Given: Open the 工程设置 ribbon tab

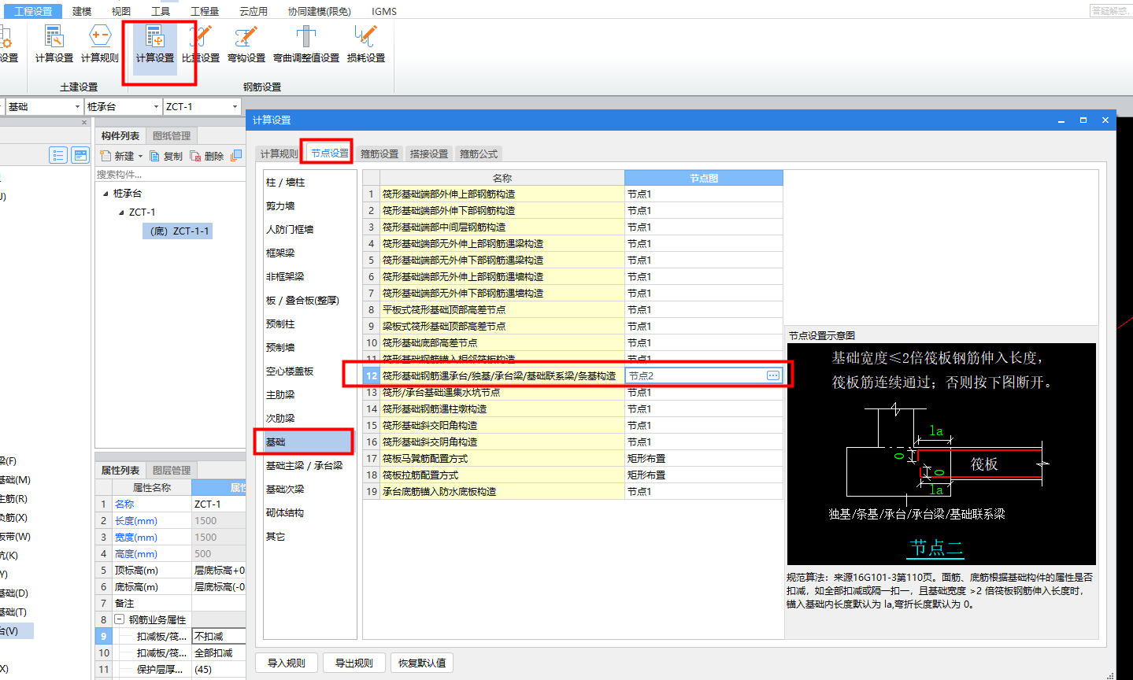Looking at the screenshot, I should pyautogui.click(x=33, y=11).
